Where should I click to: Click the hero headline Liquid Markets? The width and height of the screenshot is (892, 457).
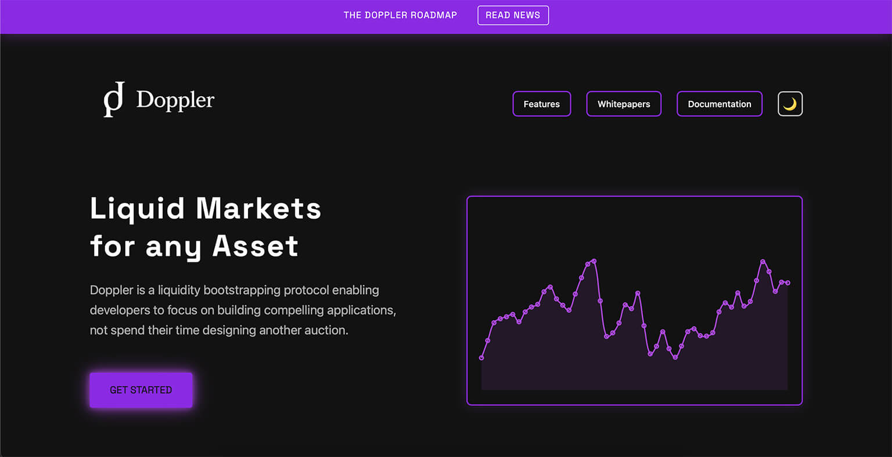(206, 209)
